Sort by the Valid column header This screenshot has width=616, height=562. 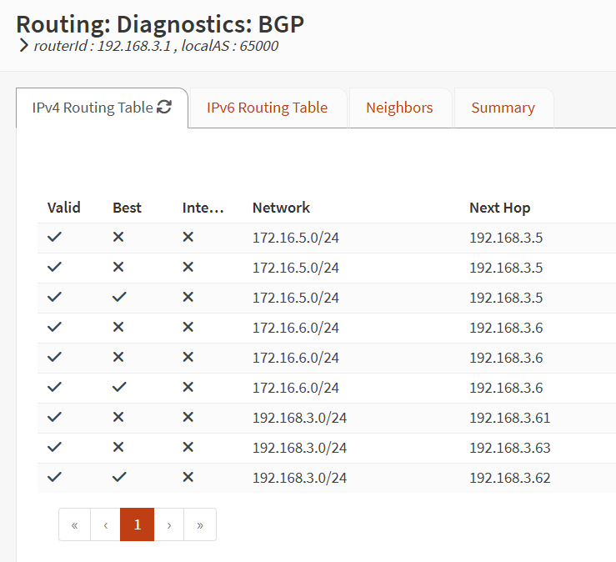click(64, 208)
